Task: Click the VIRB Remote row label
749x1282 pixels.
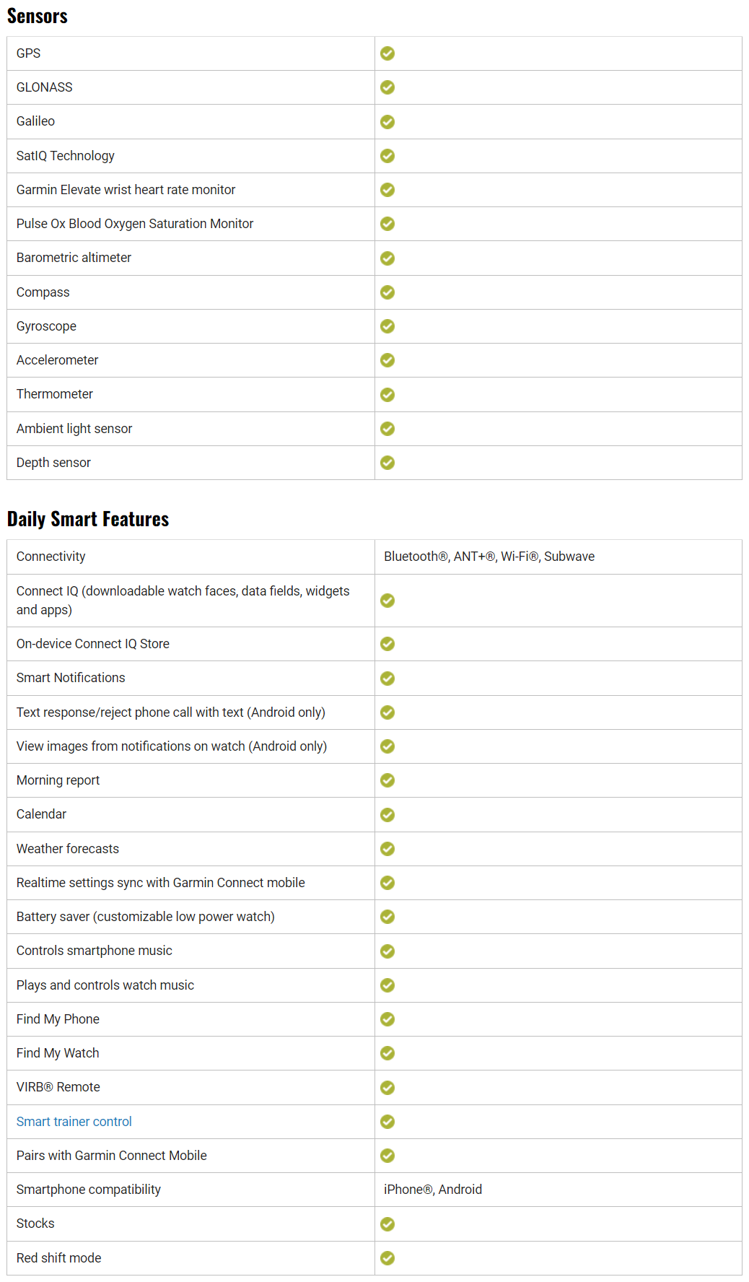Action: pos(58,1087)
